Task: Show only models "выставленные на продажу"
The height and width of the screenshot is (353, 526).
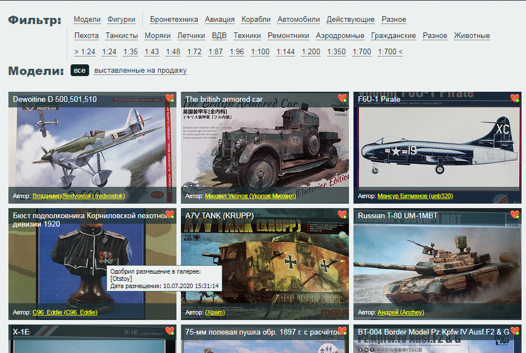Action: coord(140,70)
